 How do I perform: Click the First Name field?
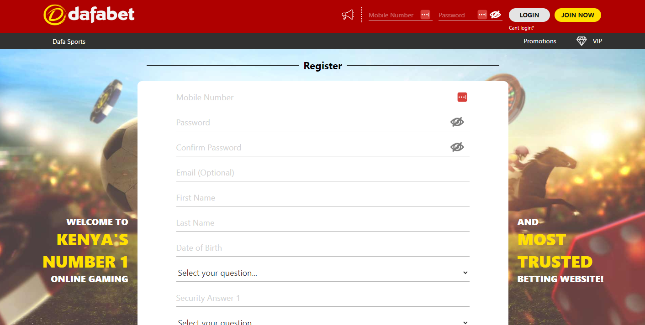pos(323,198)
